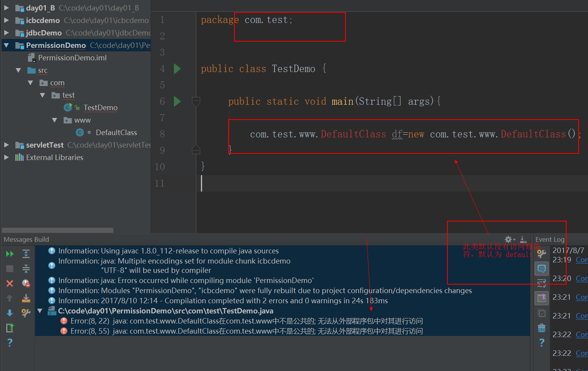Mark all Event Log notifications as read

click(542, 313)
